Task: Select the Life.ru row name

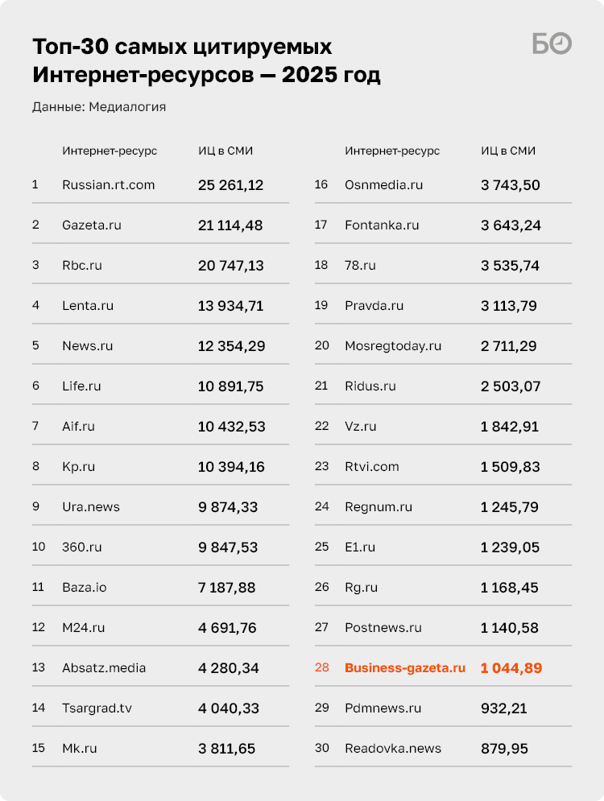Action: click(x=81, y=386)
